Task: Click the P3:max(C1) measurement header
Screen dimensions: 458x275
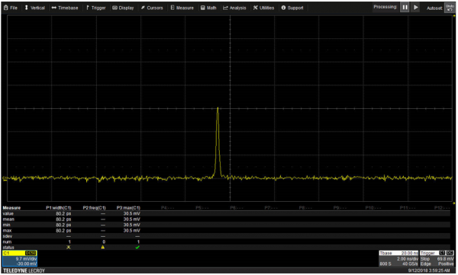Action: point(128,208)
